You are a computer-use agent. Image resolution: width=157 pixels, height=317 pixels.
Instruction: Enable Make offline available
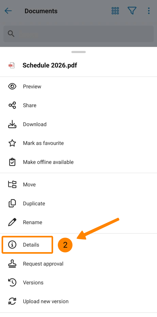pyautogui.click(x=48, y=162)
